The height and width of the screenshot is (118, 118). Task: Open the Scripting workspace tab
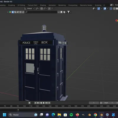pos(98,5)
